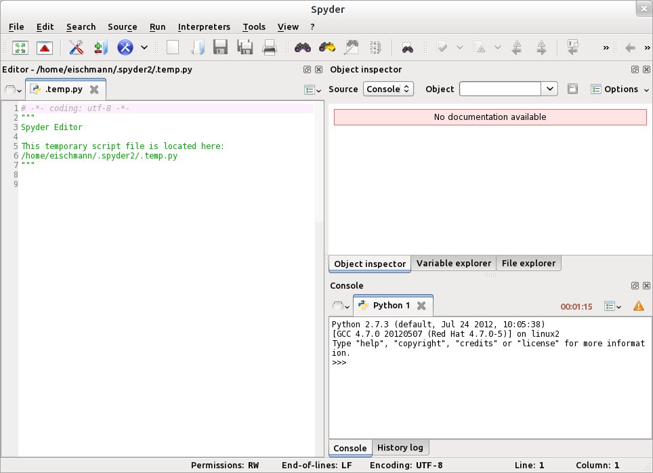Expand the hidden toolbar items chevron

(606, 47)
